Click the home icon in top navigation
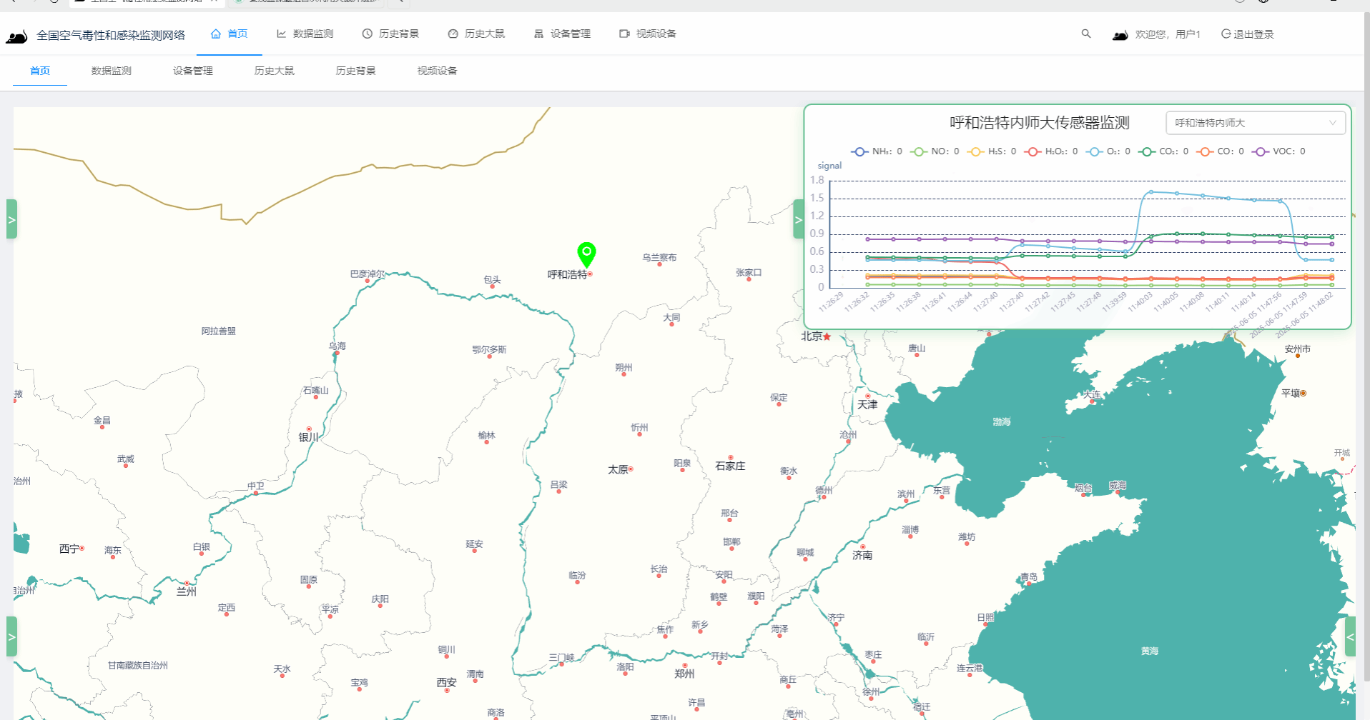The image size is (1370, 720). [x=215, y=34]
